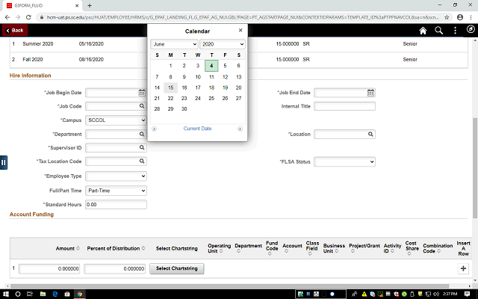The width and height of the screenshot is (478, 299).
Task: Select June 15 in the calendar
Action: [x=171, y=87]
